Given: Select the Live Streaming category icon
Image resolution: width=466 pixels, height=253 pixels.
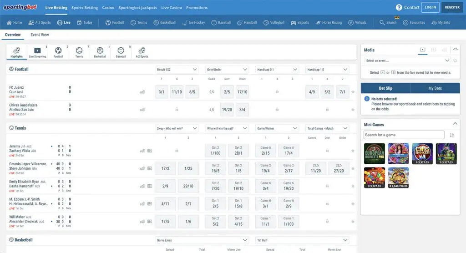Looking at the screenshot, I should (37, 52).
